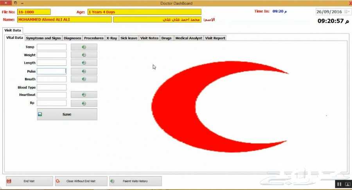352x190 pixels.
Task: Click the Age field showing 1 Years 4 Days
Action: (144, 12)
